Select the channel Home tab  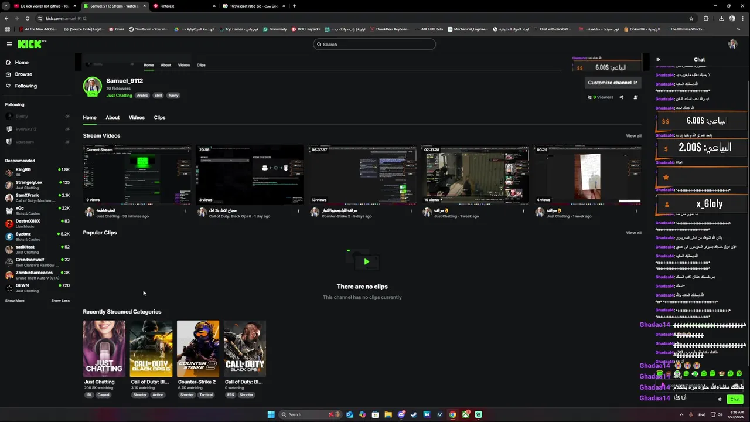tap(90, 118)
